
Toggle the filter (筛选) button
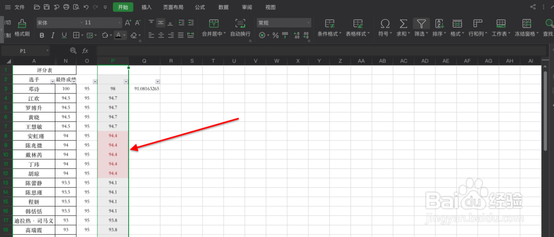(x=422, y=28)
